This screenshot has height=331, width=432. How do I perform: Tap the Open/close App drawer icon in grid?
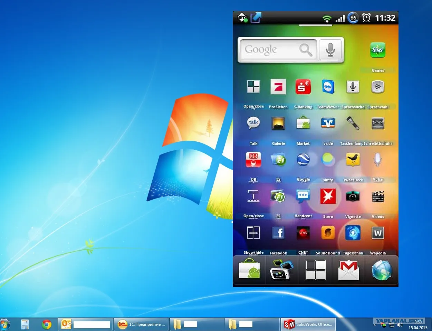[253, 87]
